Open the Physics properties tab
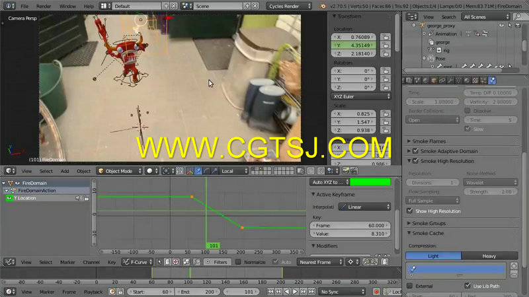 click(x=492, y=81)
